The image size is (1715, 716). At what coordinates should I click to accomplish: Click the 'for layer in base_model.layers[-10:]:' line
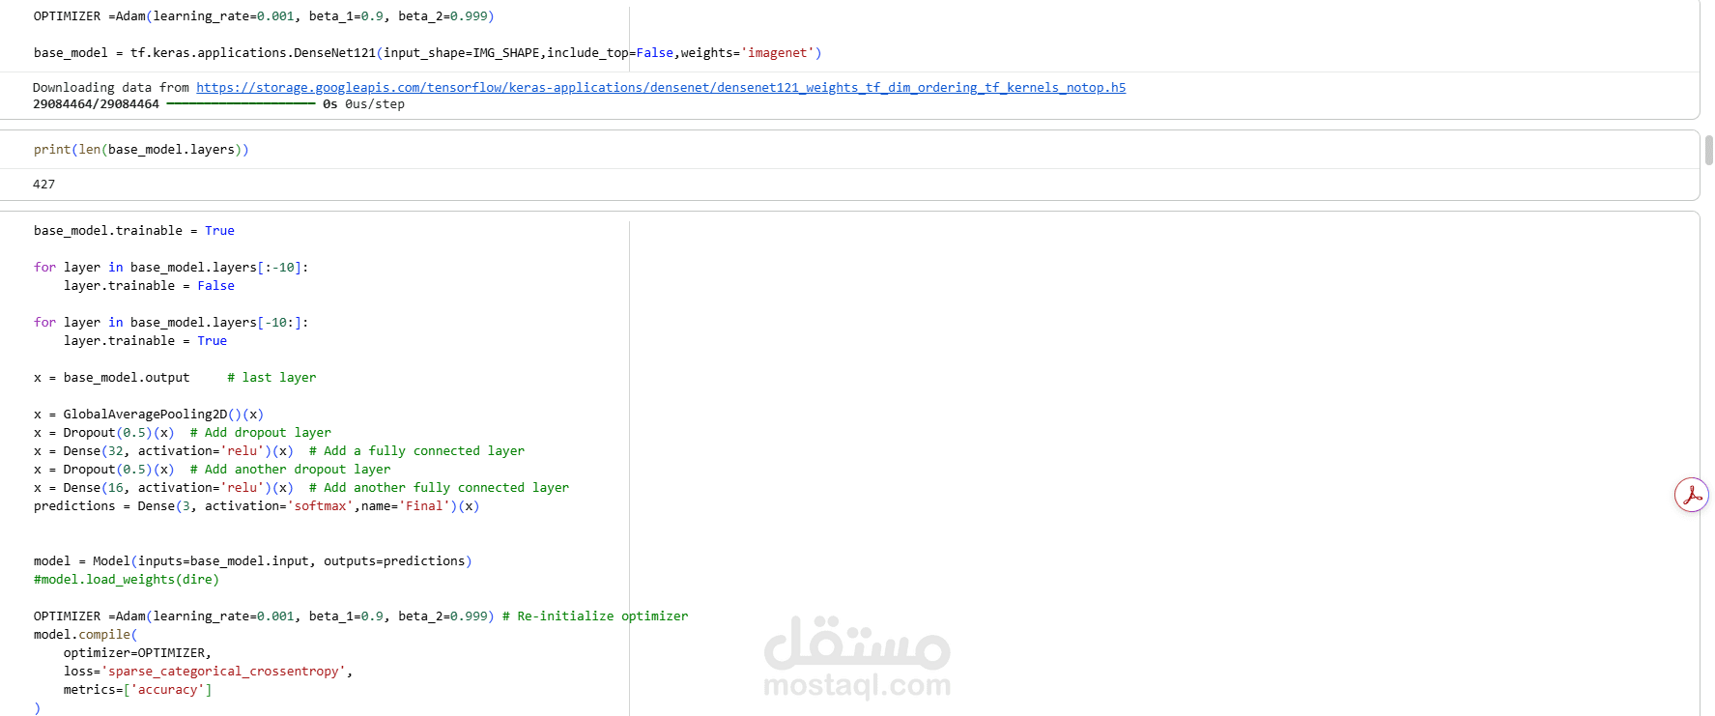tap(171, 323)
